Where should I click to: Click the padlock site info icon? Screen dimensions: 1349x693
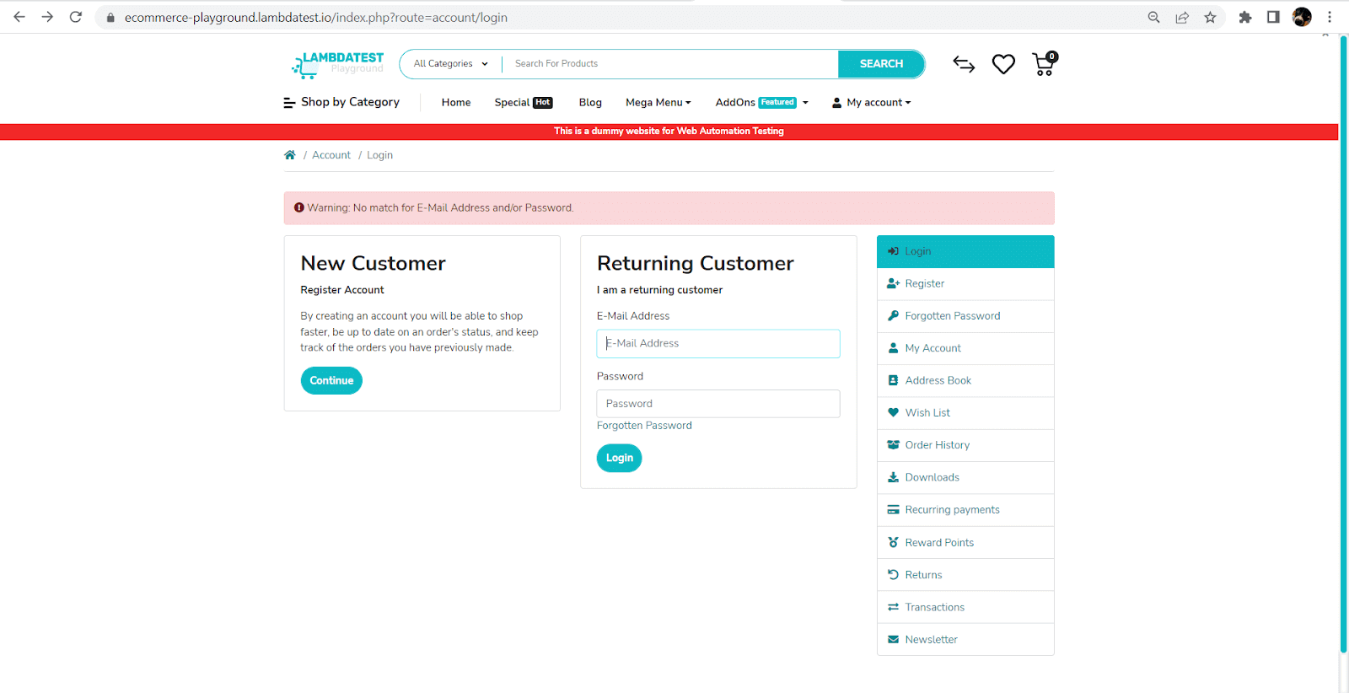[x=110, y=18]
